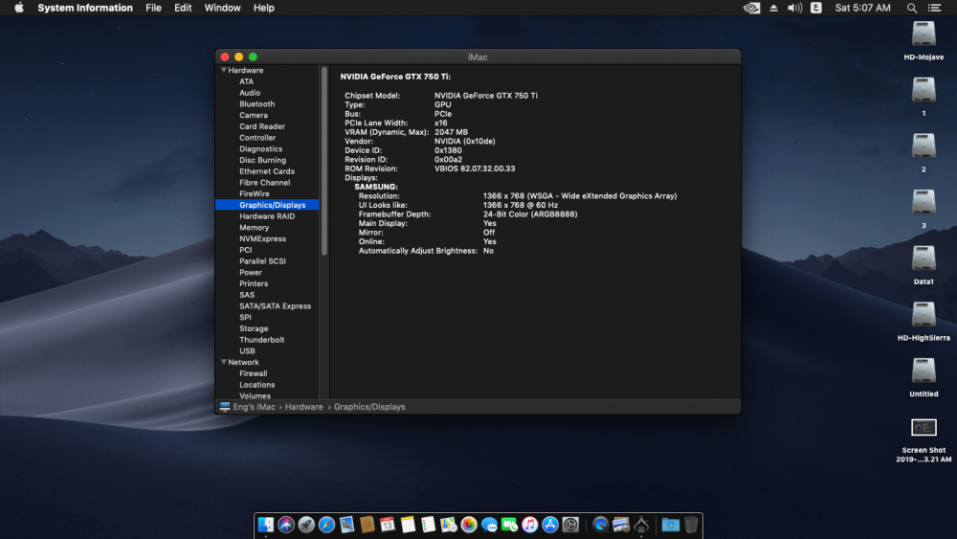The image size is (957, 539).
Task: Launch Siri from the Dock
Action: click(x=285, y=525)
